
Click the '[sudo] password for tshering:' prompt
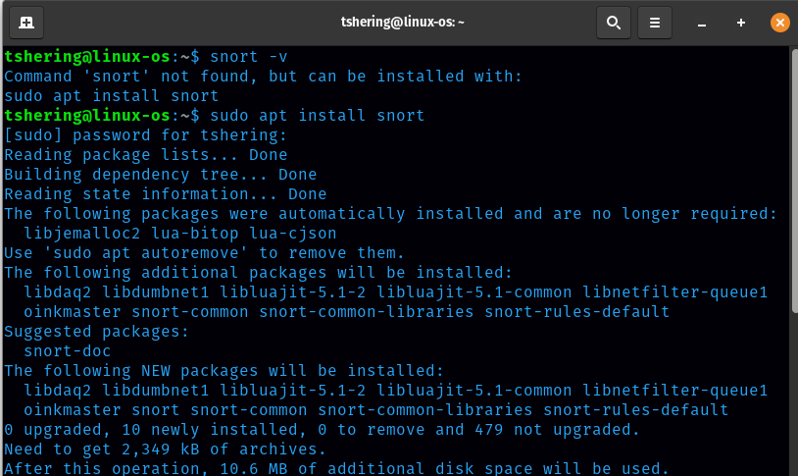click(146, 135)
